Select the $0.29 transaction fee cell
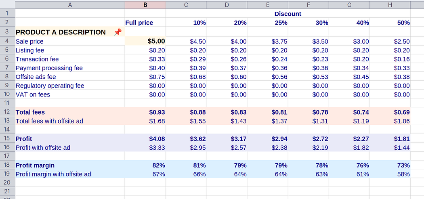This screenshot has width=424, height=199. point(186,59)
